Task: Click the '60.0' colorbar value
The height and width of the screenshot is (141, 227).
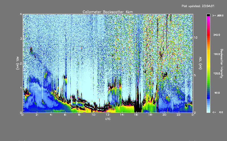Action: pos(217,93)
